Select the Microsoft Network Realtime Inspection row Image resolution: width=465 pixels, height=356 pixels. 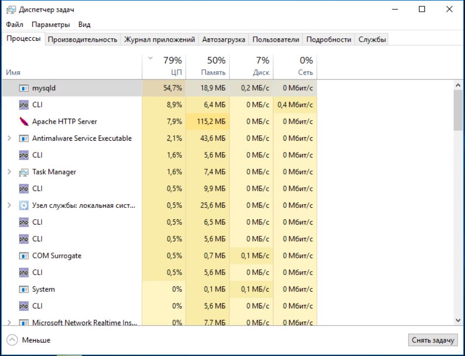click(84, 322)
